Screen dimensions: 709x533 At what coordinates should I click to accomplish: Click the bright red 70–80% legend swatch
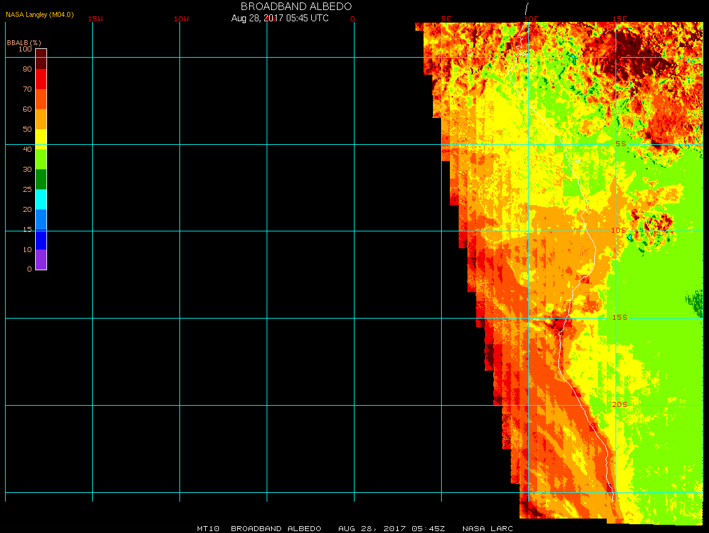[x=41, y=79]
